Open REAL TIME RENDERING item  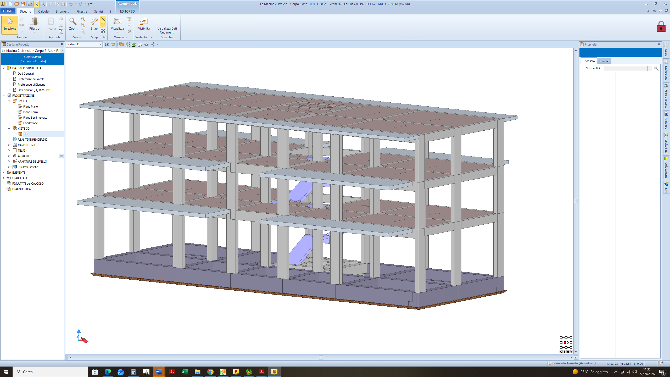tap(32, 140)
